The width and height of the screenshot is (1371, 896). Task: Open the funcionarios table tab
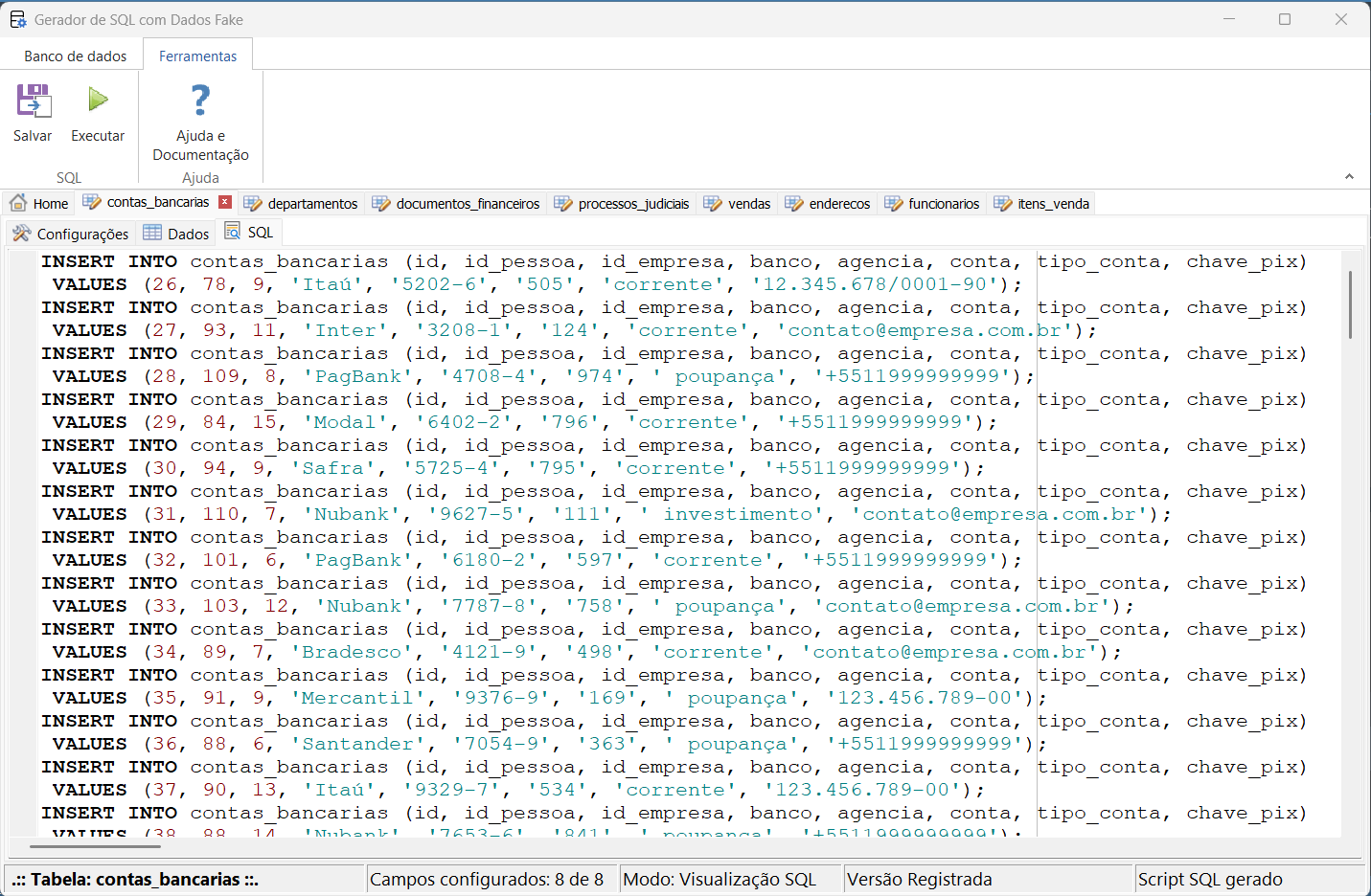pos(943,204)
